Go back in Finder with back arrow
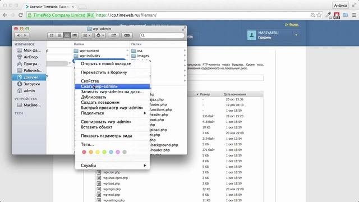This screenshot has width=359, height=202. pyautogui.click(x=19, y=35)
